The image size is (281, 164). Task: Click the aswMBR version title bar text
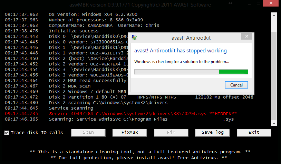(x=140, y=4)
